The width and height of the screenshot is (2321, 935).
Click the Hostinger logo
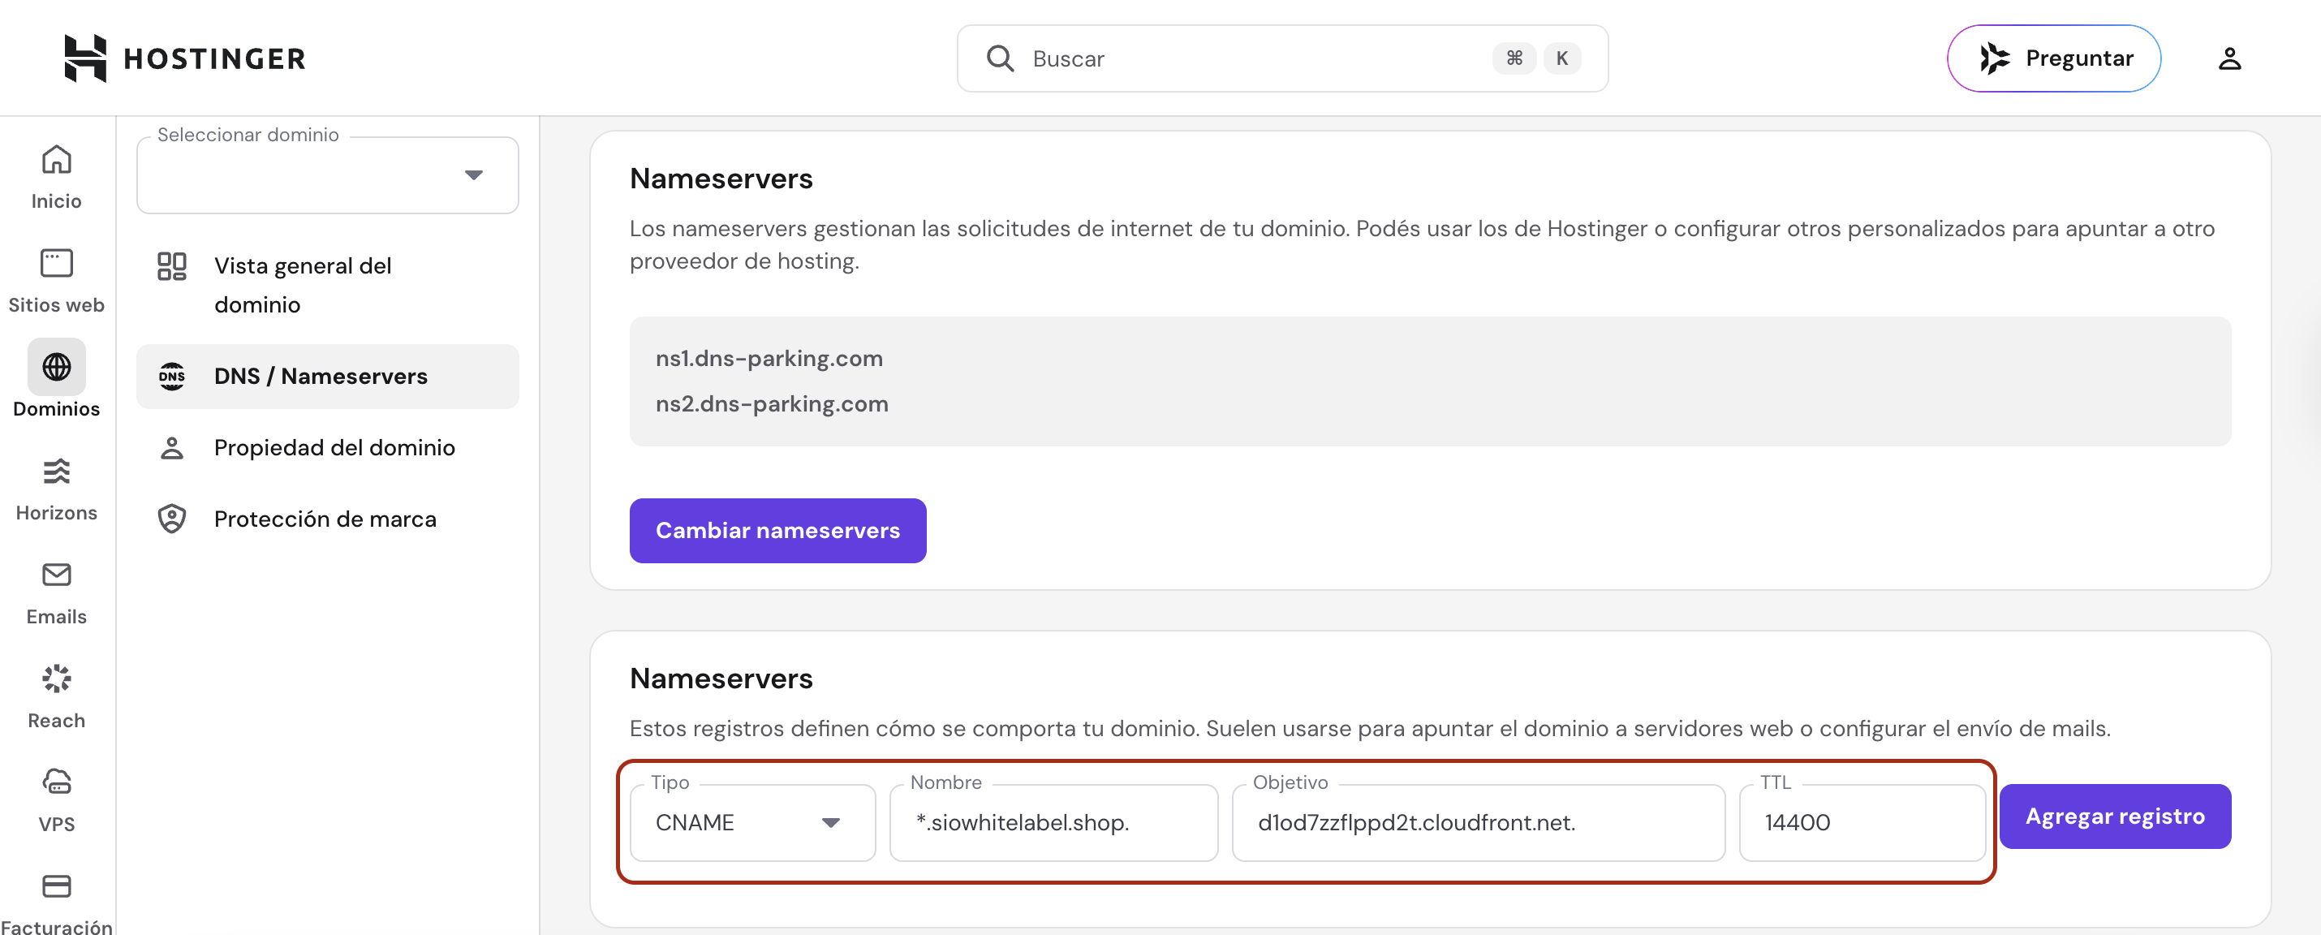pos(185,58)
